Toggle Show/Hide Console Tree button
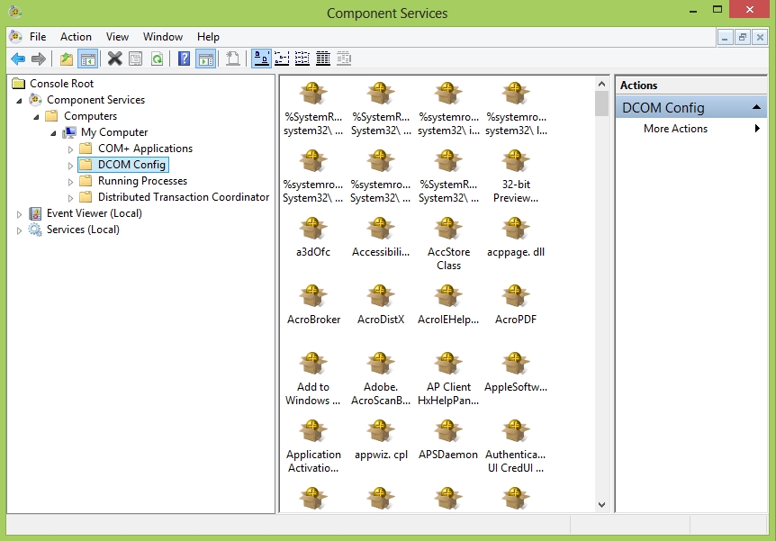The image size is (776, 541). tap(87, 59)
